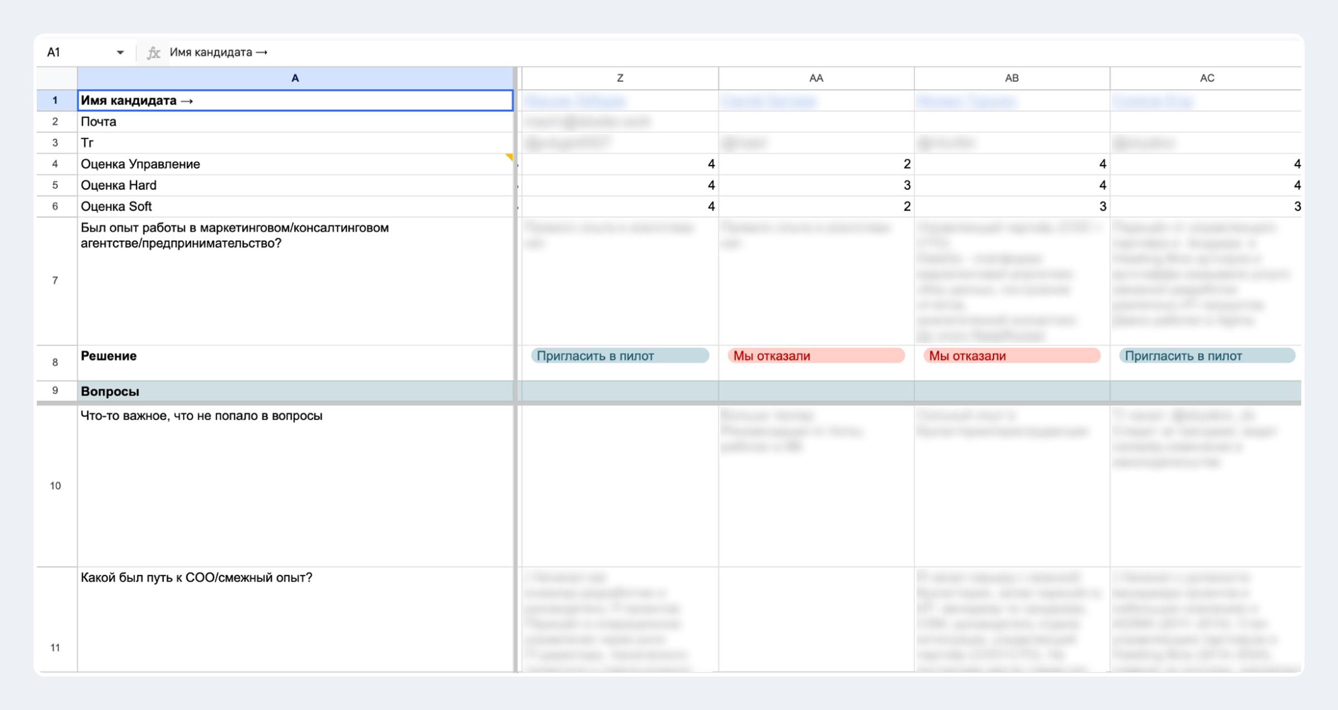The width and height of the screenshot is (1338, 710).
Task: Open the column Z decision dropdown chip
Action: point(619,356)
